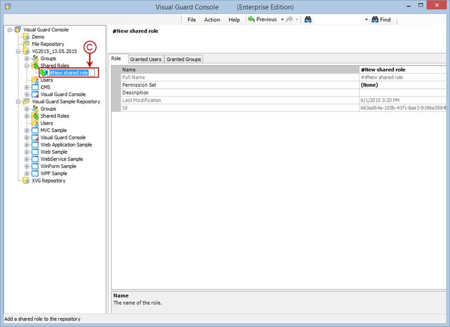Click the Visual Guard title bar app icon
The image size is (450, 327).
(8, 6)
